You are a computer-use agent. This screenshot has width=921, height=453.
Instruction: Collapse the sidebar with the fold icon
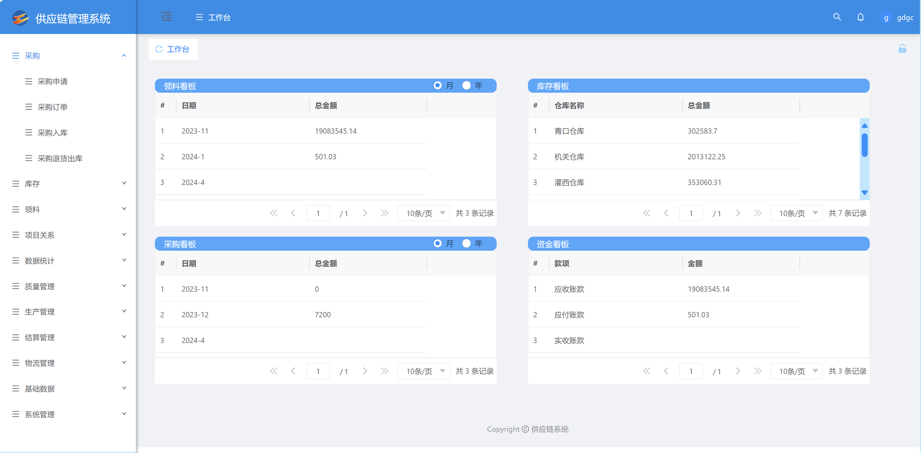(166, 17)
